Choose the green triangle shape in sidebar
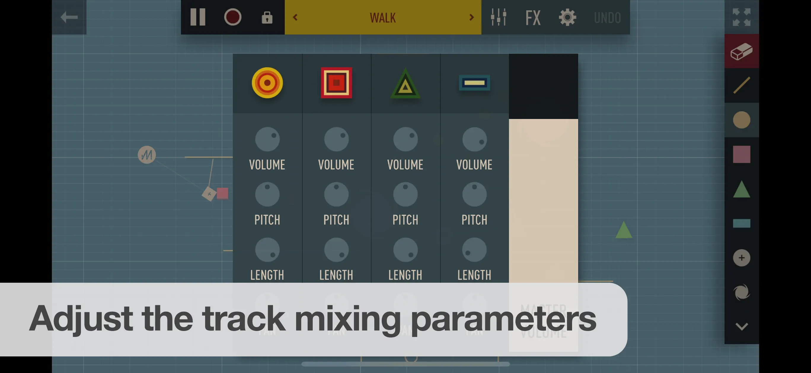This screenshot has width=811, height=373. pos(741,189)
